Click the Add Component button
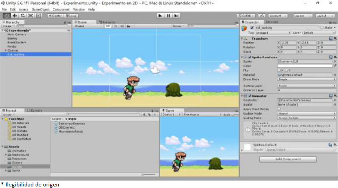This screenshot has width=338, height=188. [288, 159]
